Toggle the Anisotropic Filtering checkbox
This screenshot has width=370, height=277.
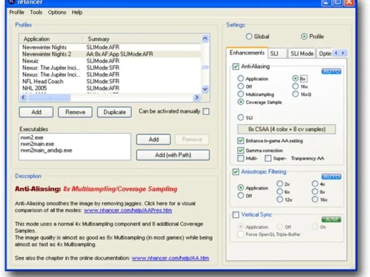(235, 172)
